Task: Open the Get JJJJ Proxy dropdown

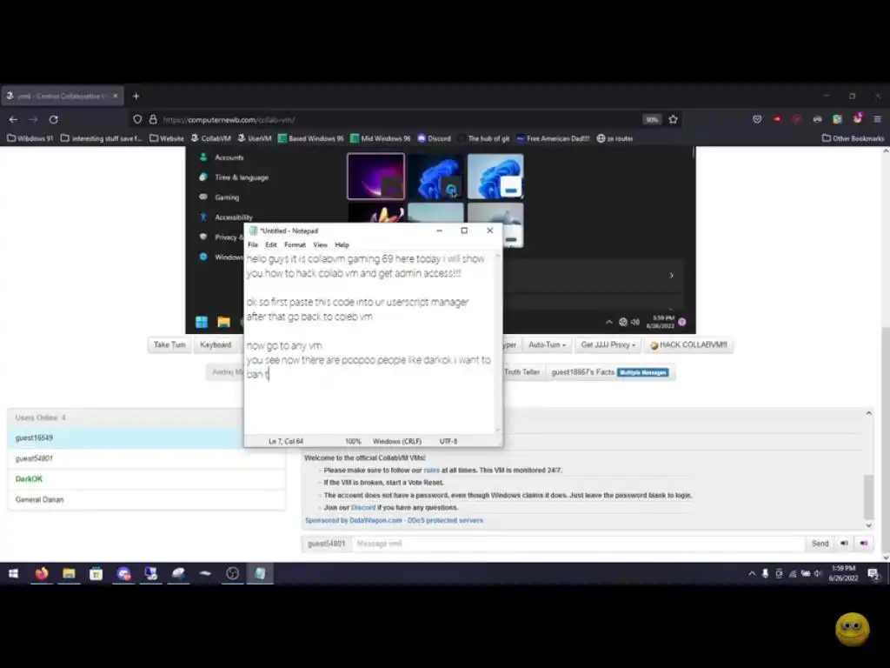Action: (608, 344)
